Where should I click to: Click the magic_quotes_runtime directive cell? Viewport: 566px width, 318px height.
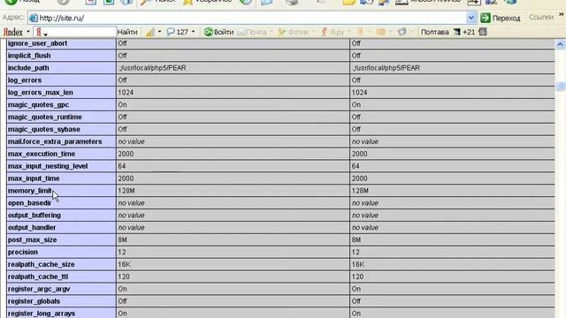coord(61,117)
